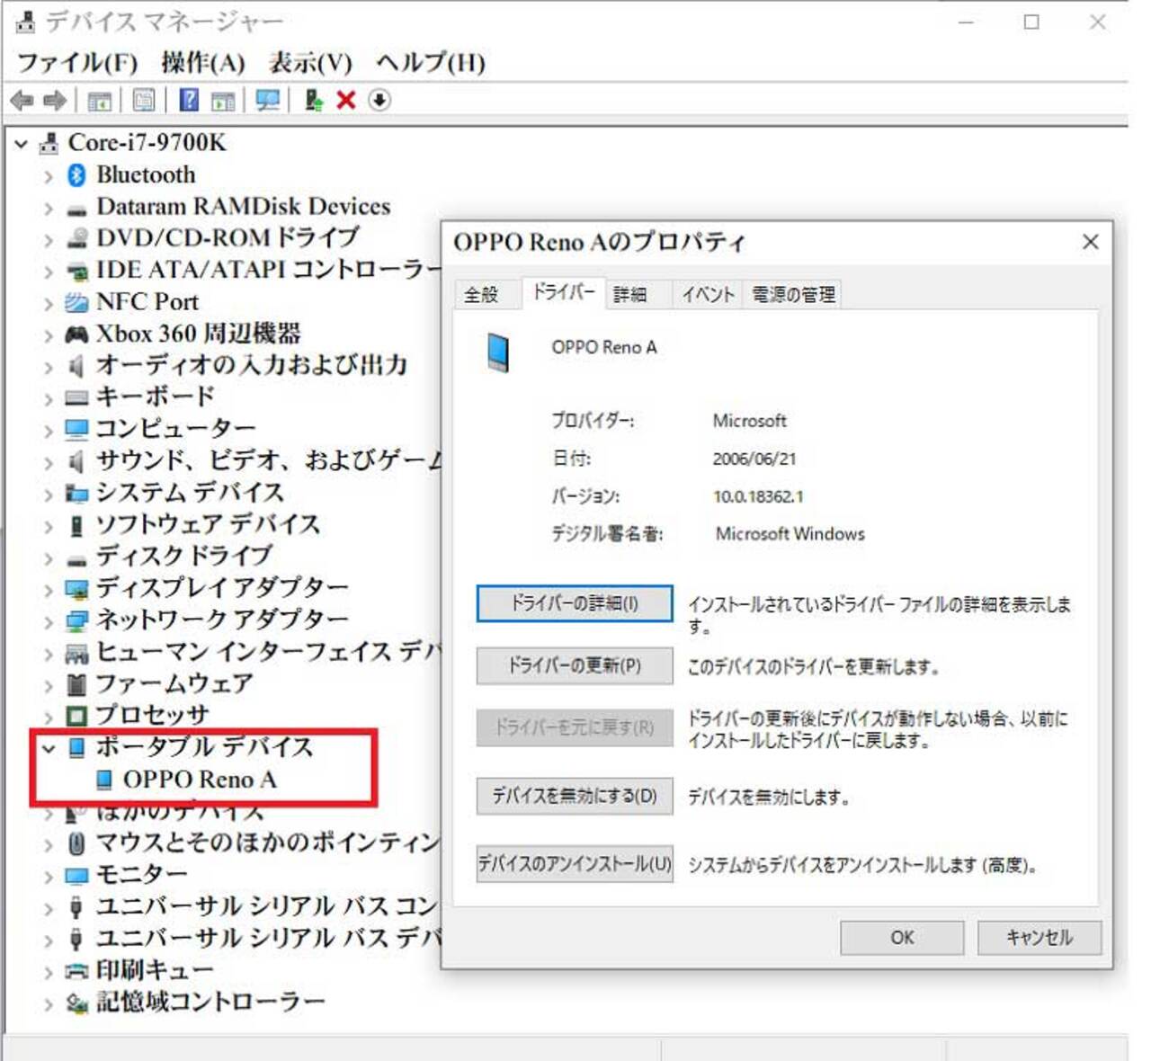The height and width of the screenshot is (1061, 1169).
Task: Click the Xbox 360 周辺機器 gamepad icon
Action: pyautogui.click(x=76, y=334)
